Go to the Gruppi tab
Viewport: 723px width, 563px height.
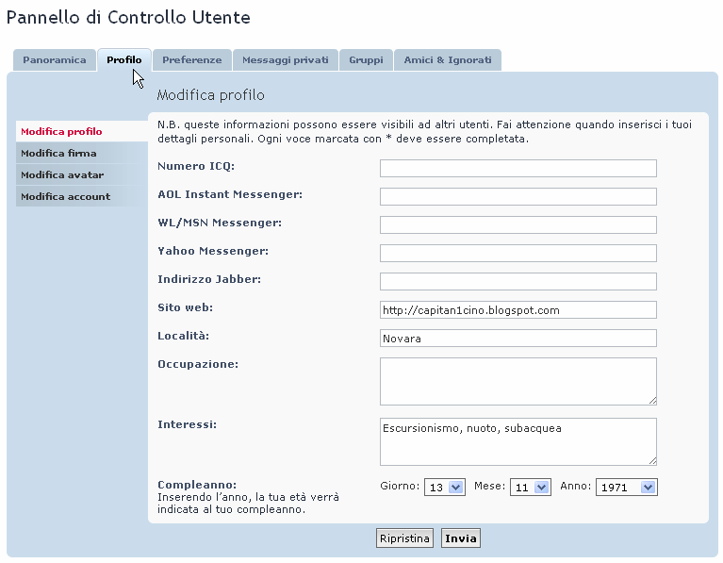pos(366,60)
